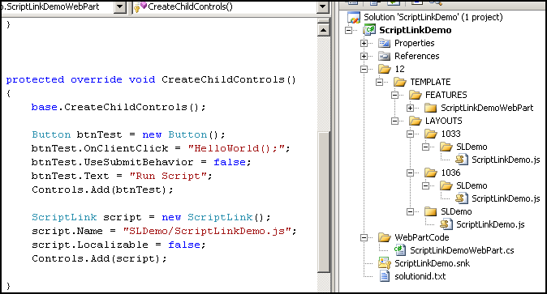Click the code editor vertical scrollbar thumb
547x294 pixels.
323,202
